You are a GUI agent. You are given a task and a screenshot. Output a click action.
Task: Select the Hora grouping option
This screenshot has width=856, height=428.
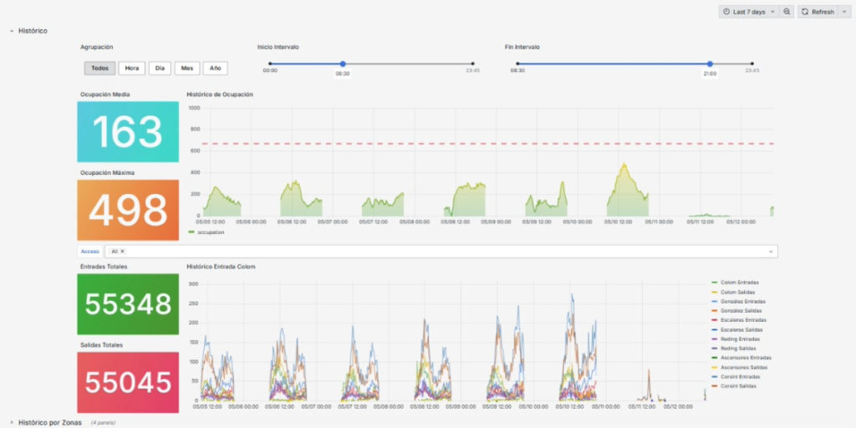point(131,69)
